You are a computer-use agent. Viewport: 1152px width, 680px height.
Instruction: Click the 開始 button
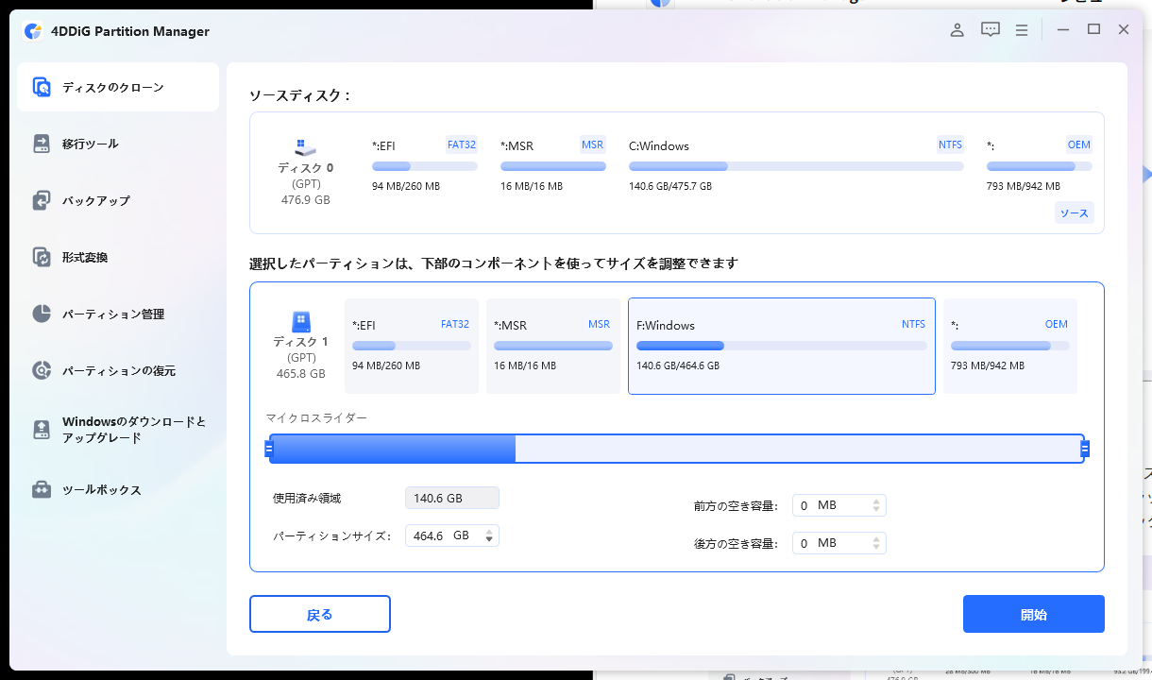[1034, 614]
